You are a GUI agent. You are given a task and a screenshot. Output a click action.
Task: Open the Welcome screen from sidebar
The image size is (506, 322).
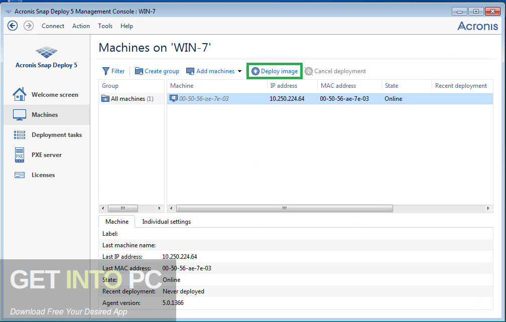54,95
